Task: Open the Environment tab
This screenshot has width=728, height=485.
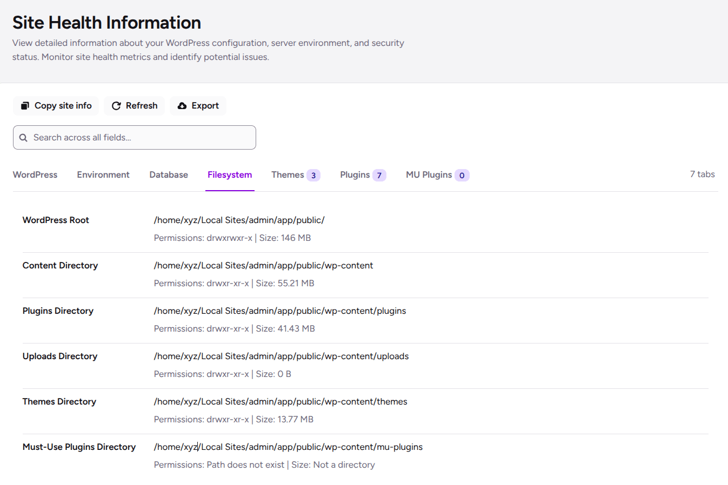Action: pos(103,175)
